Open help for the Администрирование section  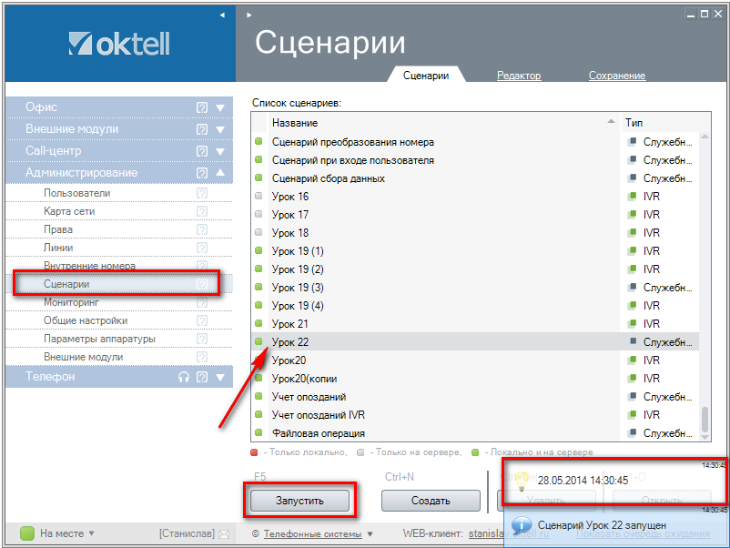click(202, 173)
